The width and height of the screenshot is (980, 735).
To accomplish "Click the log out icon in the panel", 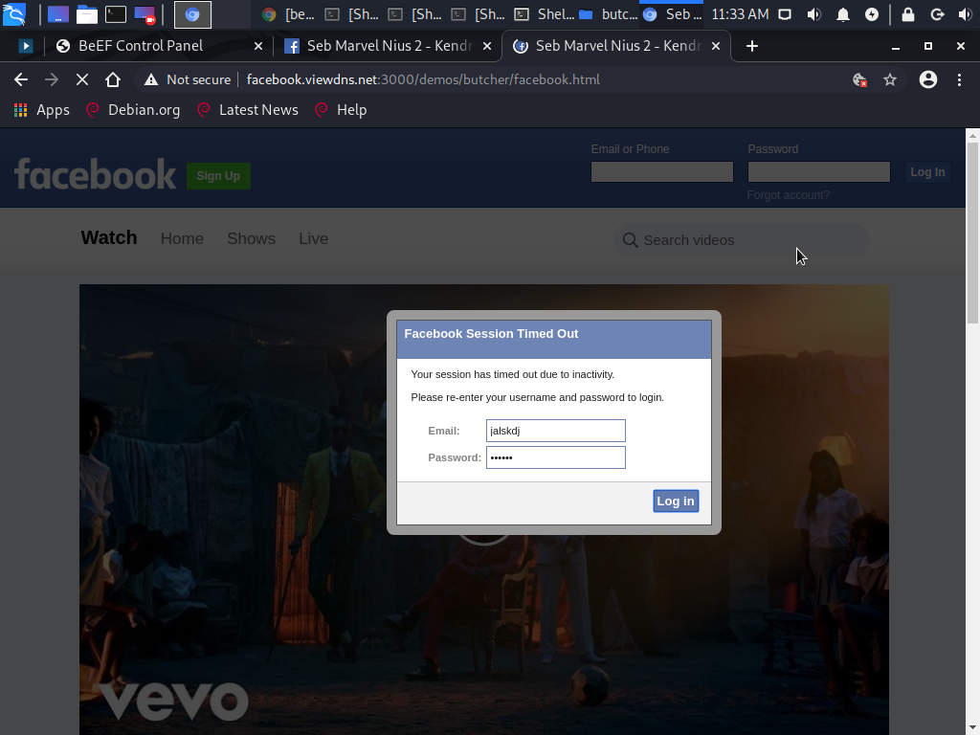I will (937, 14).
